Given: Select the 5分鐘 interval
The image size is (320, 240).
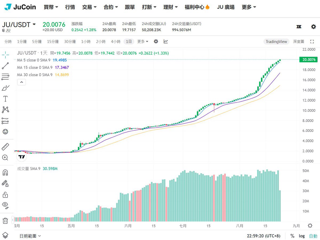Looking at the screenshot, I should click(37, 42).
